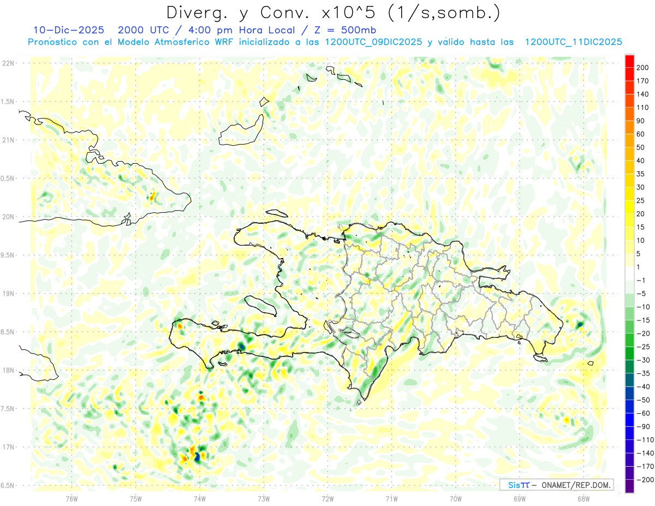Click the '17N' latitude label

pyautogui.click(x=8, y=447)
